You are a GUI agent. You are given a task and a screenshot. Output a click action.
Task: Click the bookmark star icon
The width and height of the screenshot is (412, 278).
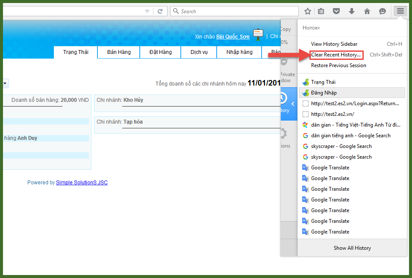[x=308, y=12]
